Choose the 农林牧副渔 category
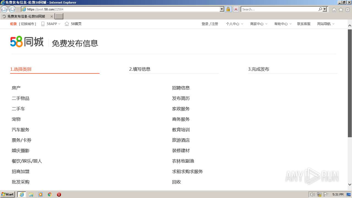 (x=183, y=161)
